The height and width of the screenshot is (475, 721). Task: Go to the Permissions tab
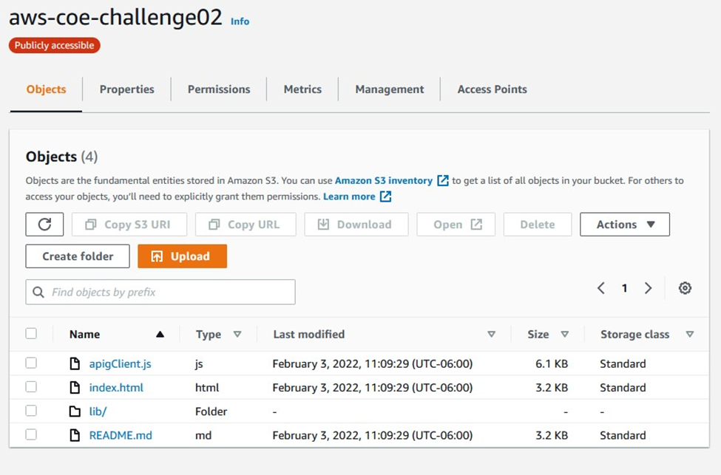[x=219, y=89]
